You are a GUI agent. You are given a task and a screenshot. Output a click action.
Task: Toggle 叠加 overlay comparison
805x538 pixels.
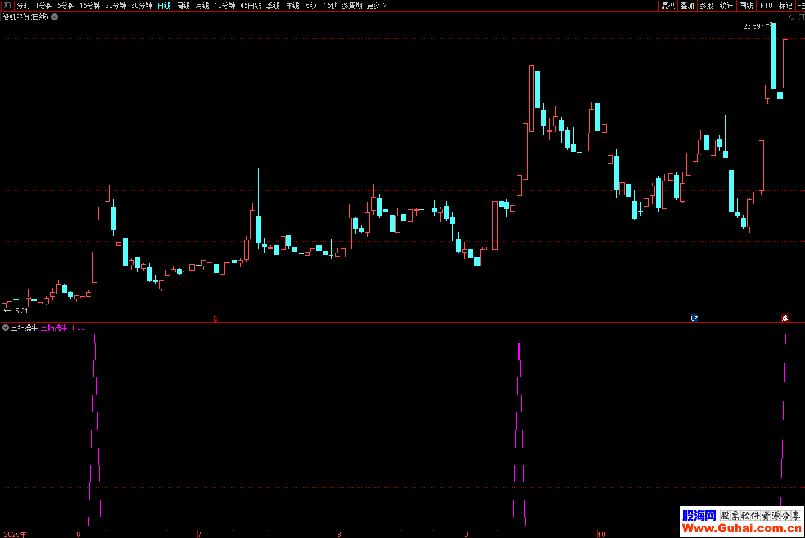point(687,6)
